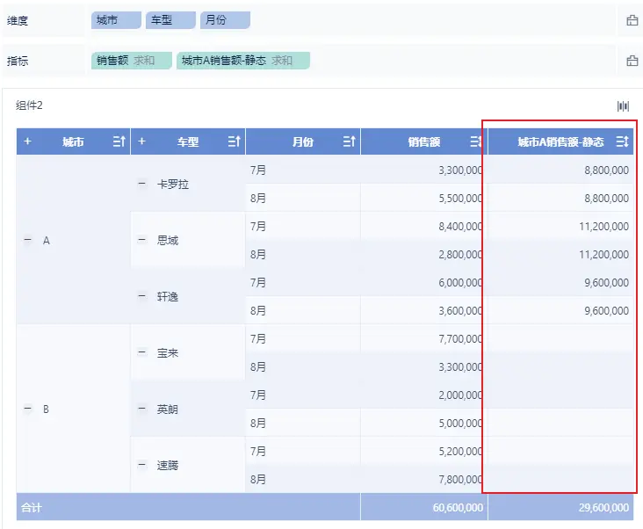Viewport: 643px width, 529px height.
Task: Sort by 城市A销售额-静态 column icon
Action: click(622, 141)
